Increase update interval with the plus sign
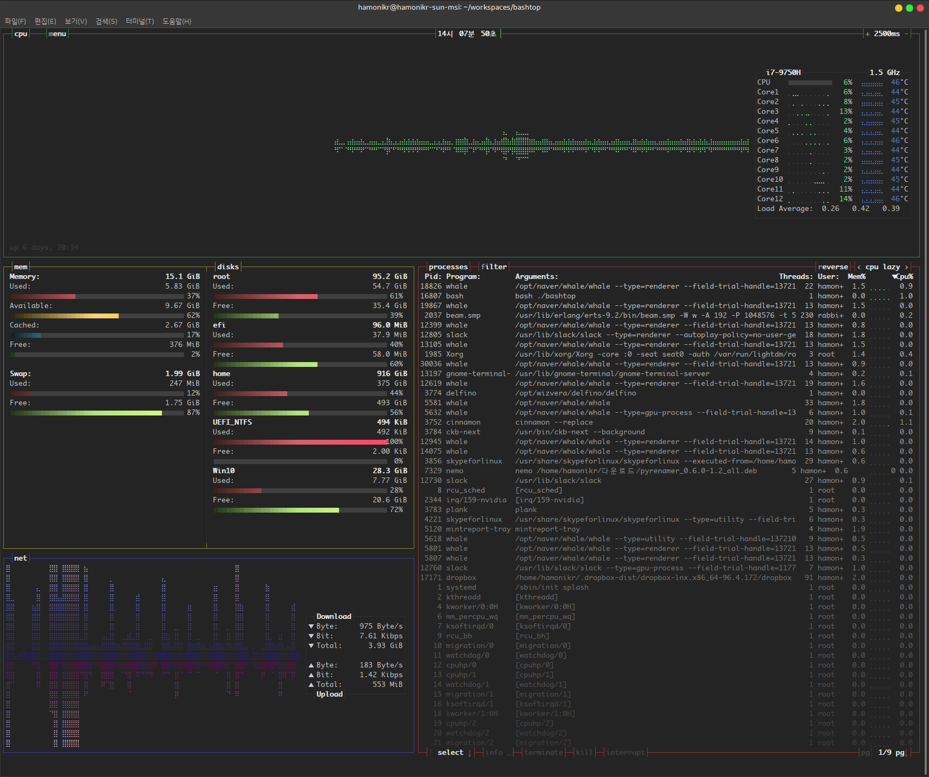Viewport: 929px width, 777px height. [x=867, y=34]
